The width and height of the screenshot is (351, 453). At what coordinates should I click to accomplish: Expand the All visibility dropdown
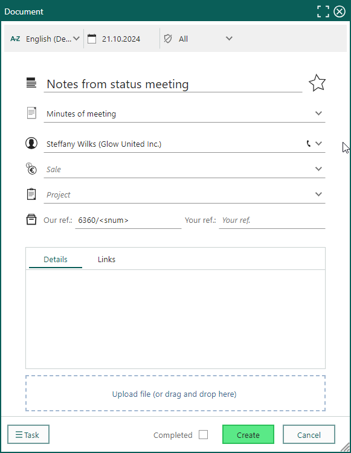click(229, 39)
